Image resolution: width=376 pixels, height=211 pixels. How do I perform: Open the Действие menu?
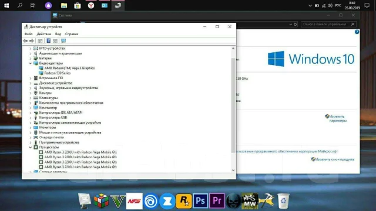[43, 34]
